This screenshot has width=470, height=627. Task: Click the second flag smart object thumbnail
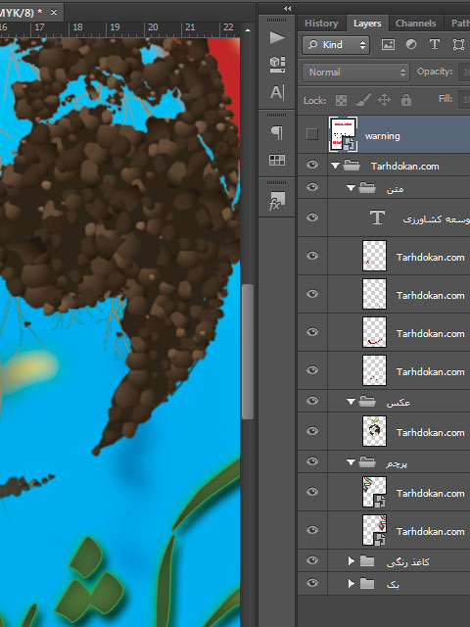coord(374,530)
